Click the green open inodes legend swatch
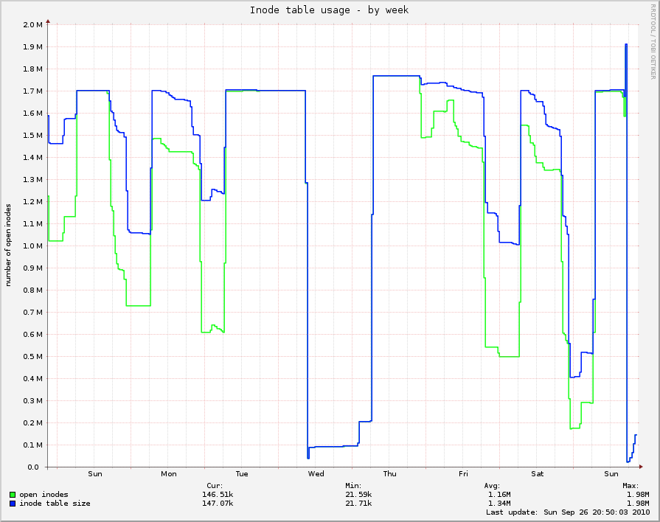 tap(13, 495)
